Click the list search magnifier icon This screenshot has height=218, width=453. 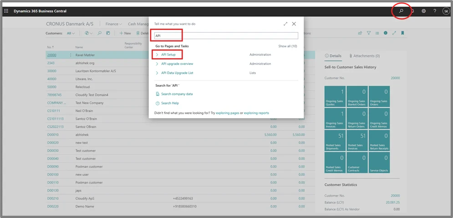tap(99, 34)
